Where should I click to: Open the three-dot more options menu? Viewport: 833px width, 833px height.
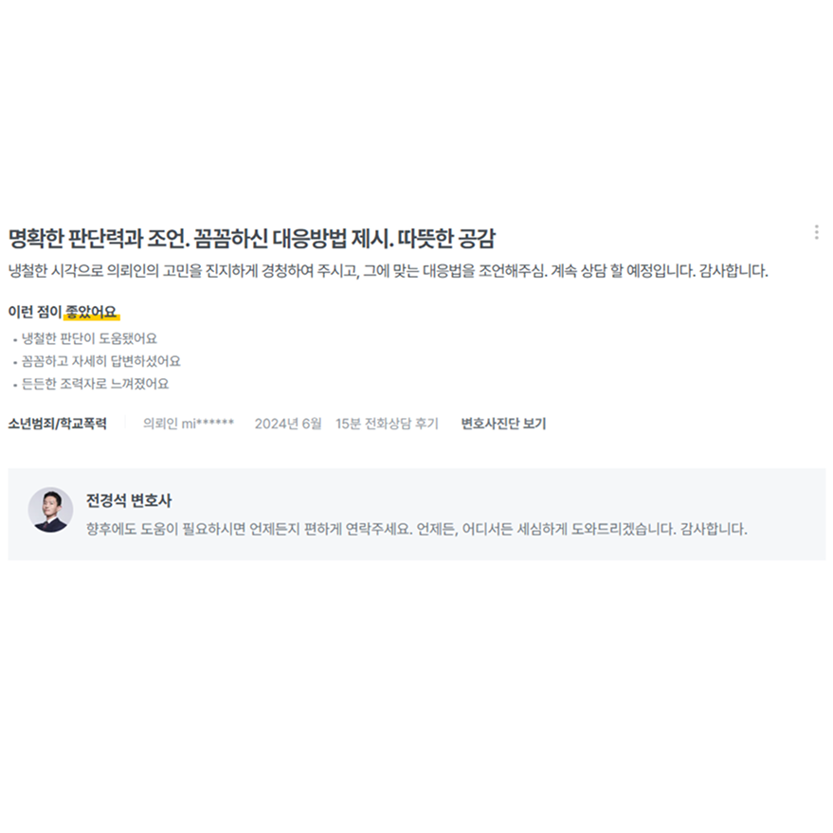pos(816,232)
